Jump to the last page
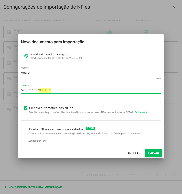 pyautogui.click(x=174, y=174)
